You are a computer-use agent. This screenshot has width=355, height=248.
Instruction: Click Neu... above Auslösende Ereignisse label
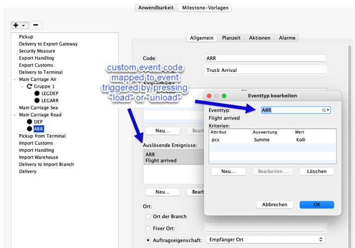click(163, 131)
